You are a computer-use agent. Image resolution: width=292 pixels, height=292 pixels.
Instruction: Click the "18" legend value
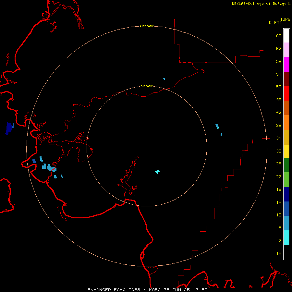tap(279, 189)
